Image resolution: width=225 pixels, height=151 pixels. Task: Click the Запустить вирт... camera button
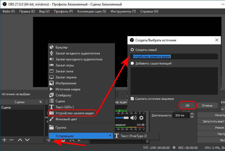(211, 121)
